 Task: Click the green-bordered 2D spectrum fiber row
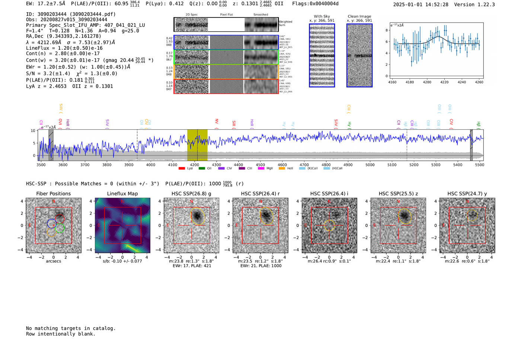(226, 57)
